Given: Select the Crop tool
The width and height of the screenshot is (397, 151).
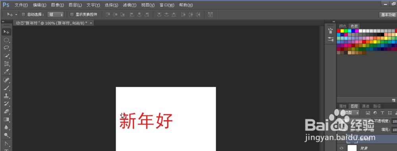Looking at the screenshot, I should tap(7, 64).
